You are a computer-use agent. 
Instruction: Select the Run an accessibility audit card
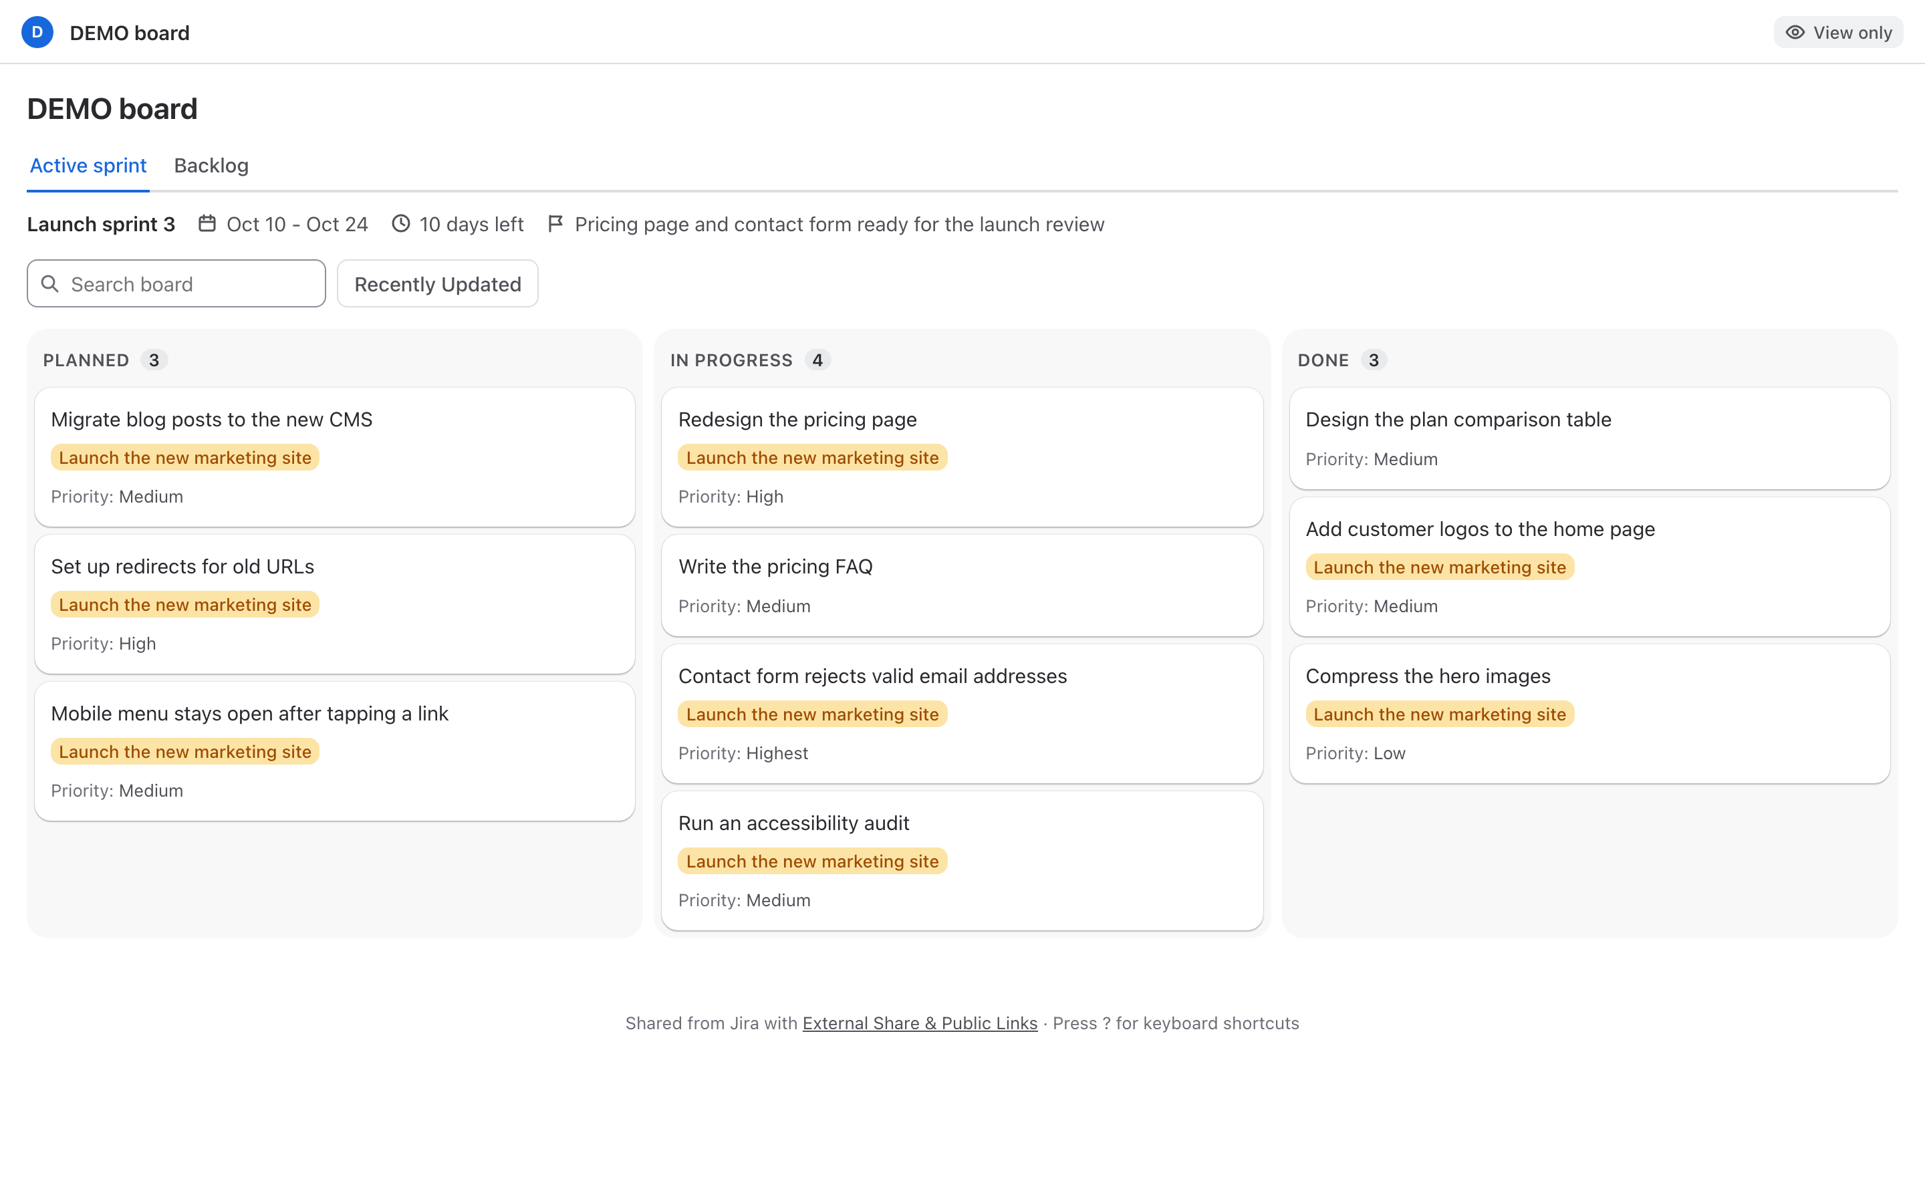962,861
